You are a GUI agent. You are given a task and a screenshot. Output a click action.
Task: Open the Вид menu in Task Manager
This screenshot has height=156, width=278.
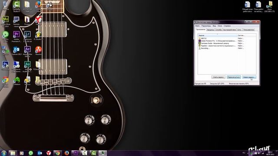[x=214, y=26]
